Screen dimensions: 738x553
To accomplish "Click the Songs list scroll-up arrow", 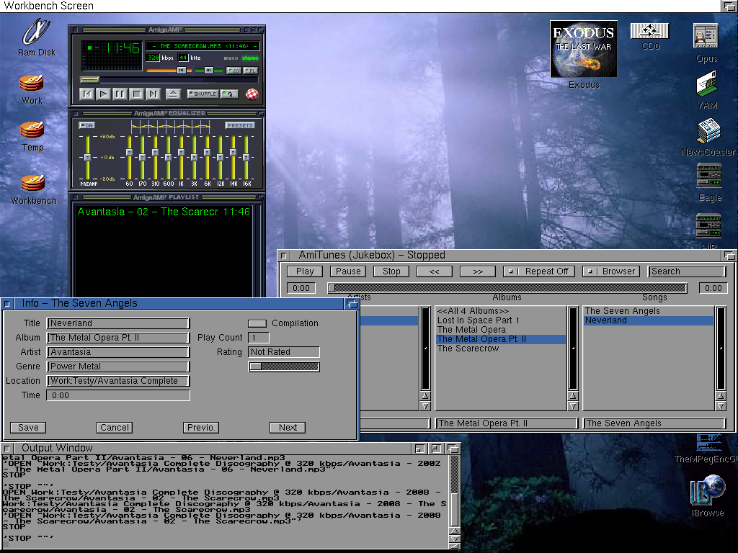I will pos(721,396).
